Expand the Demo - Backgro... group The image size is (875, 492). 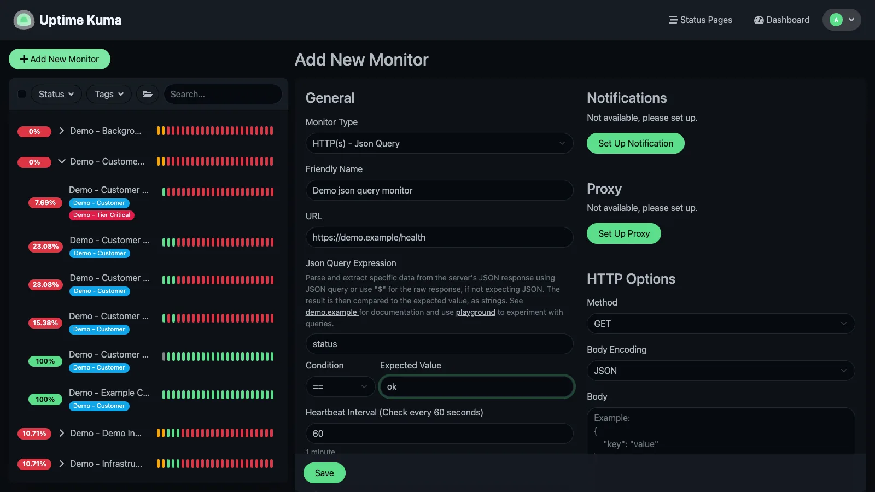[x=62, y=131]
